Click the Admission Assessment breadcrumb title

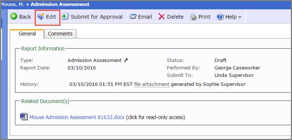pyautogui.click(x=60, y=4)
